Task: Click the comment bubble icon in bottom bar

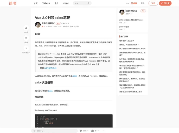Action: 81,131
